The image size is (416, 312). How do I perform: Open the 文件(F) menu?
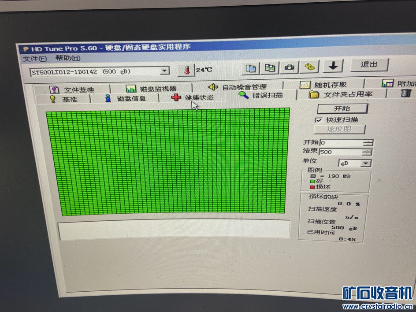click(35, 59)
